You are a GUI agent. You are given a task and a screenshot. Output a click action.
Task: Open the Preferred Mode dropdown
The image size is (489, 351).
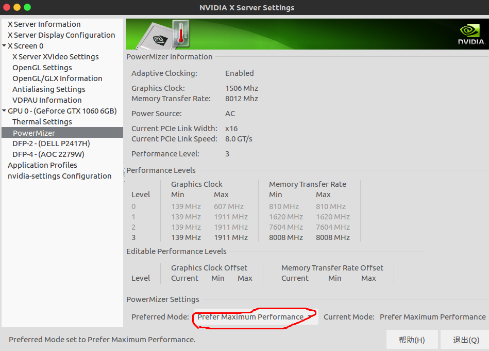point(255,316)
